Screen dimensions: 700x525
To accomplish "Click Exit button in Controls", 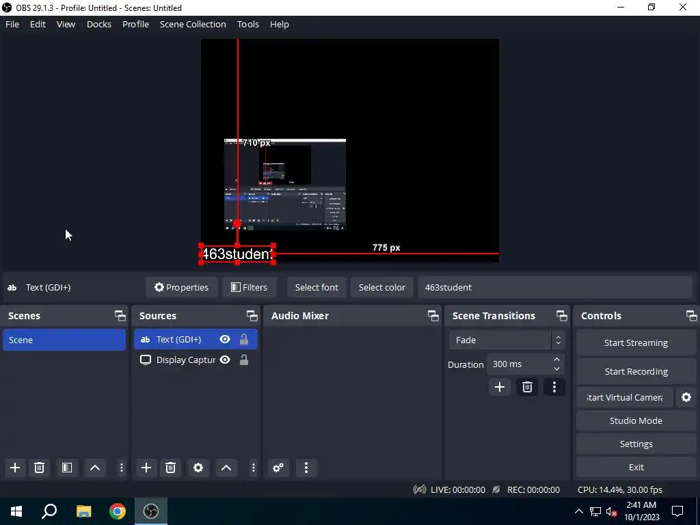I will coord(636,466).
